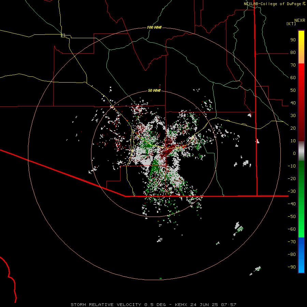Viewport: 307px width, 307px height.
Task: Click the positive 30 knot scale value
Action: click(x=293, y=116)
